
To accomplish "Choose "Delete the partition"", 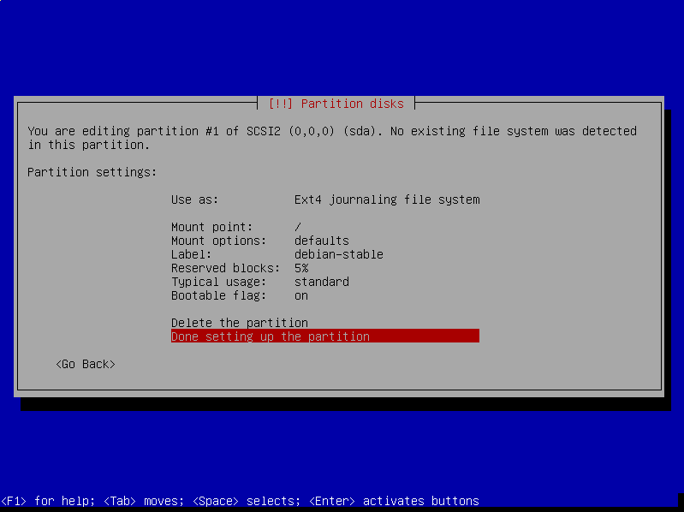I will 240,323.
